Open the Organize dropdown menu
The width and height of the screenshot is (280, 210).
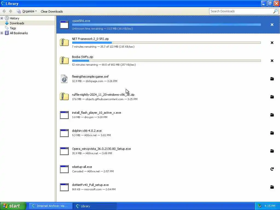tap(27, 11)
